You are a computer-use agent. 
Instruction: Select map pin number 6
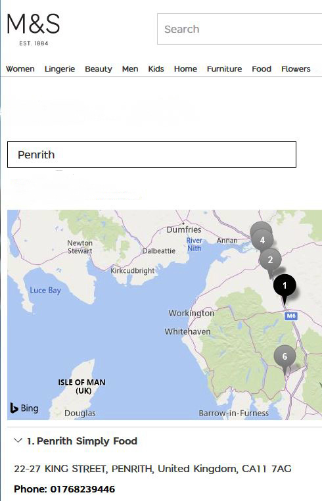tap(285, 356)
